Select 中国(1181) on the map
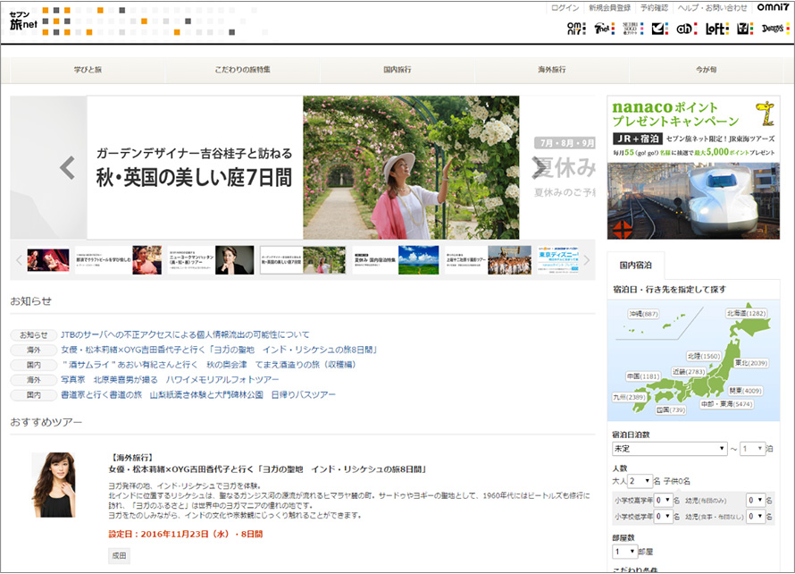The width and height of the screenshot is (795, 574). (x=643, y=376)
